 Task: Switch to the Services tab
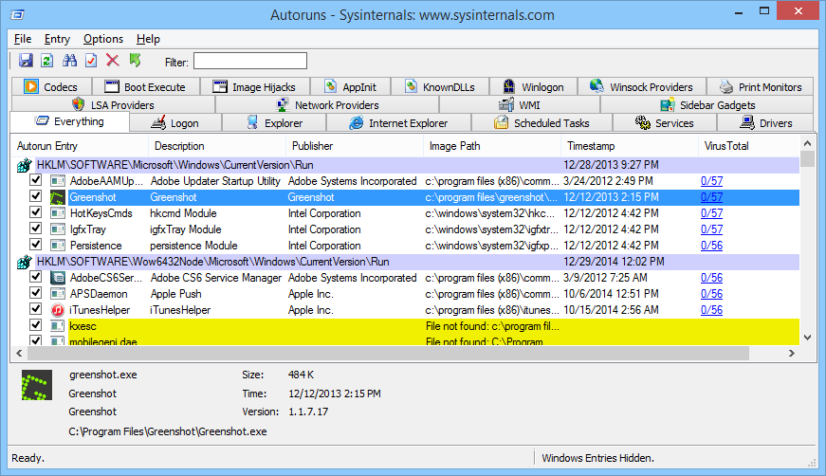click(664, 123)
